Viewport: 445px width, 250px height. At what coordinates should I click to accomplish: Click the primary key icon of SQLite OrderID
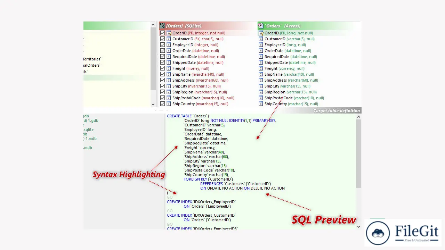(169, 33)
